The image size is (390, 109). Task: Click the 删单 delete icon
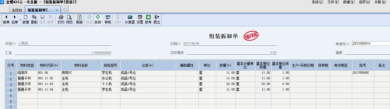click(51, 19)
